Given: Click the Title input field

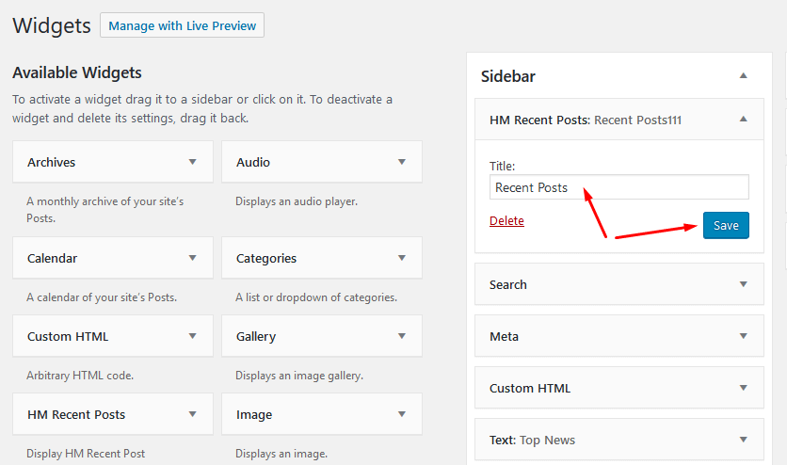Looking at the screenshot, I should click(x=618, y=187).
